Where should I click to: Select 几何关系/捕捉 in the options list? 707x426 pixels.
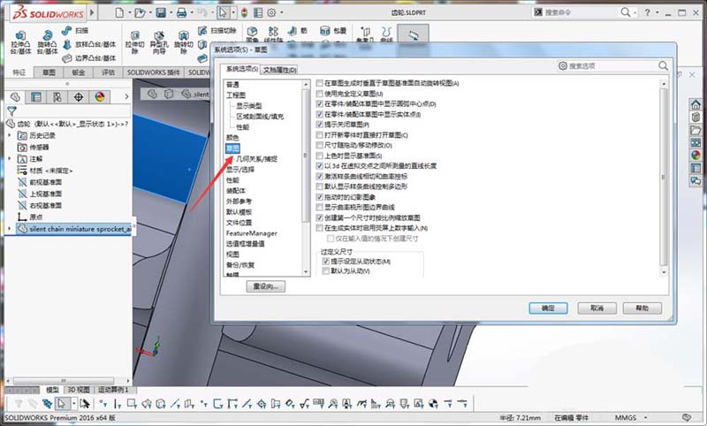(256, 159)
